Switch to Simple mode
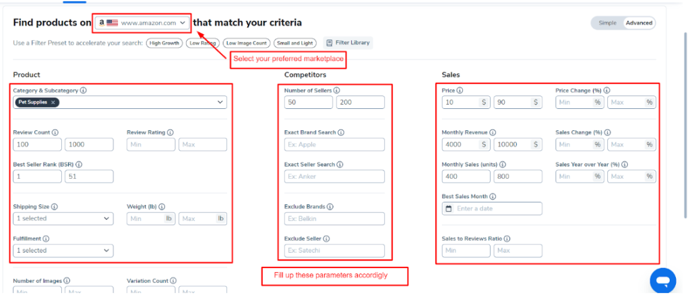 click(x=607, y=23)
